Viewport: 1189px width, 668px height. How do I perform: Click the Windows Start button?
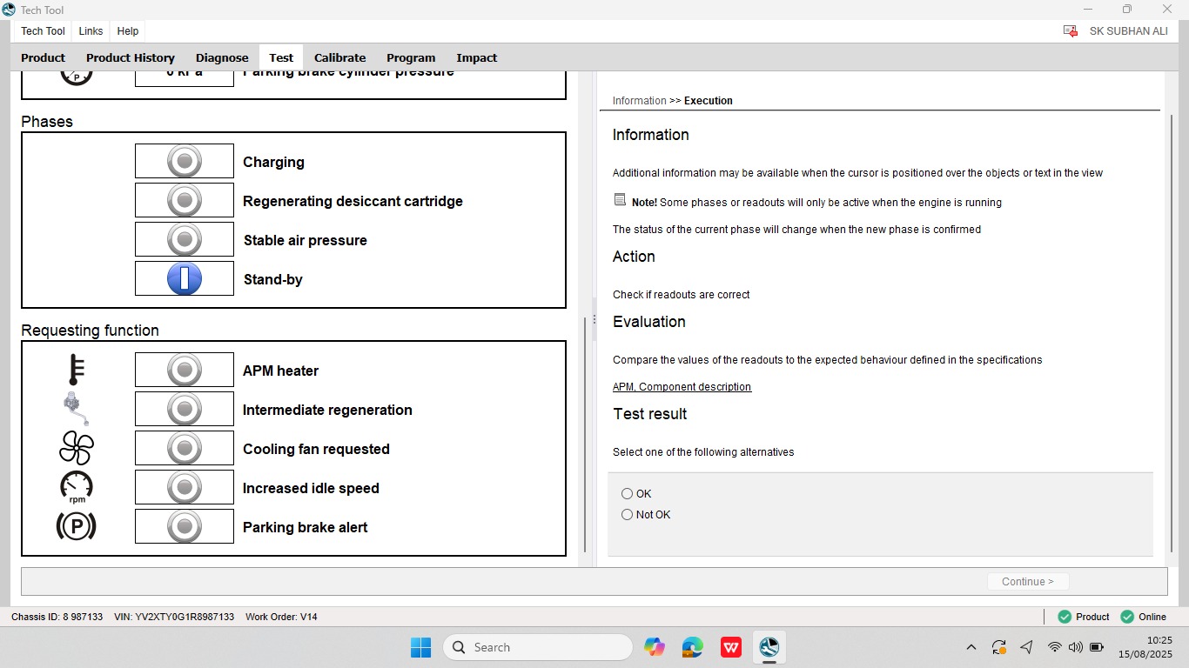420,647
